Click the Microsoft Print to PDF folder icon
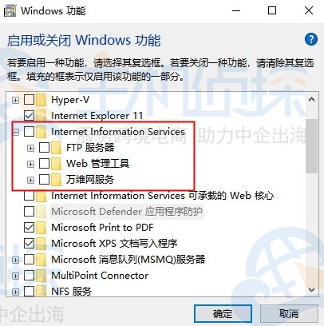 pyautogui.click(x=41, y=228)
